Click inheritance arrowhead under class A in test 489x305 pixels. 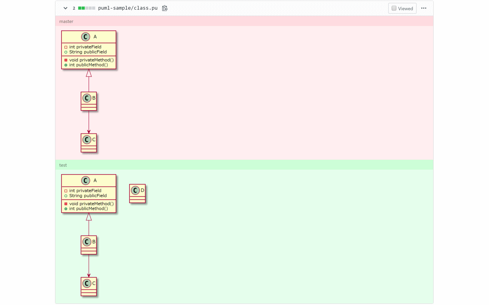89,217
